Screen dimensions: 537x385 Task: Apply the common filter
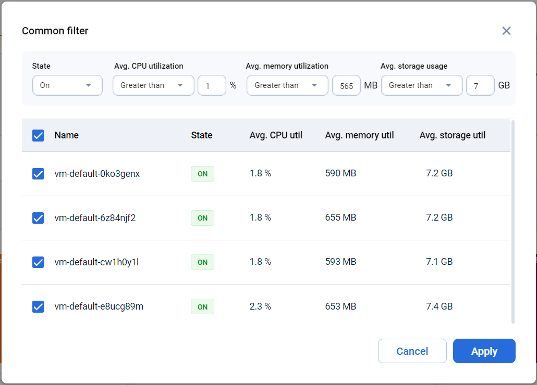484,351
